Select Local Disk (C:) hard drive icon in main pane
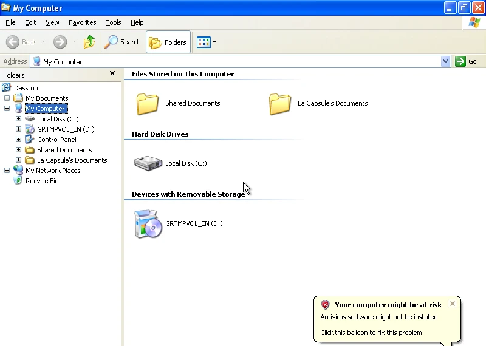Viewport: 486px width, 346px height. (x=148, y=163)
